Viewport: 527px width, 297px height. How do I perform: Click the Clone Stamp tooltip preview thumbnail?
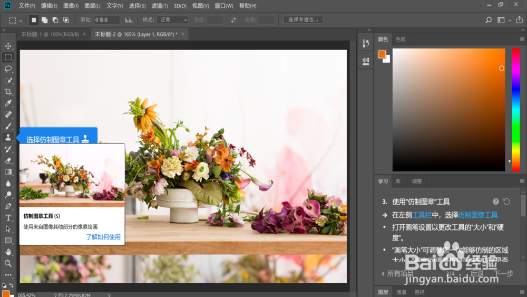point(72,175)
